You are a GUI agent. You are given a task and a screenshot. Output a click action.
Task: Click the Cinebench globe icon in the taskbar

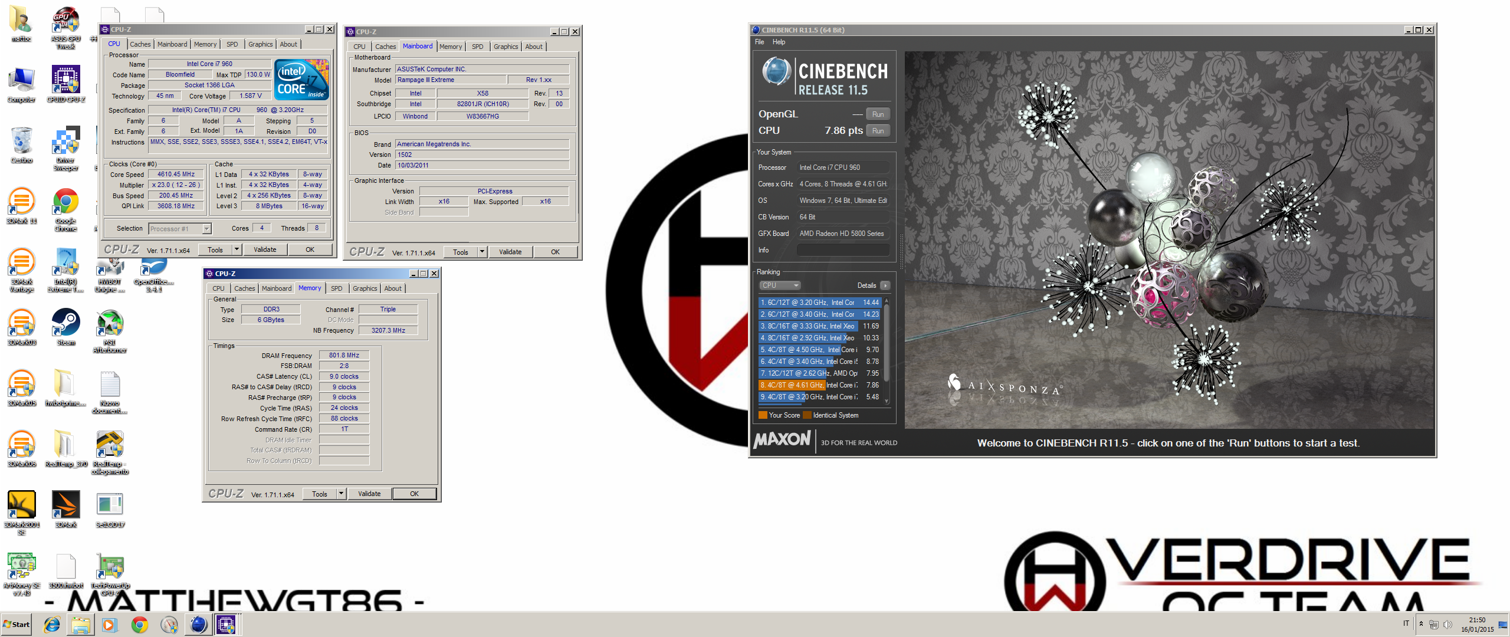point(198,625)
